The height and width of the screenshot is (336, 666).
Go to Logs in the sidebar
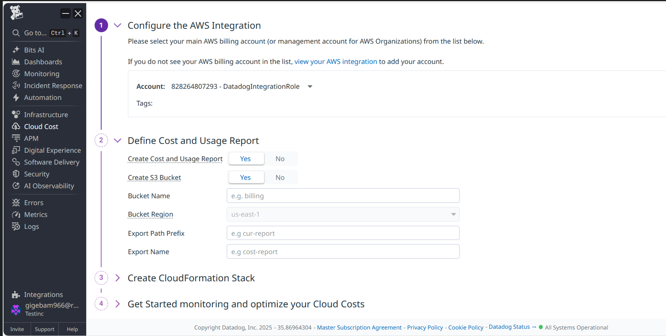point(31,226)
